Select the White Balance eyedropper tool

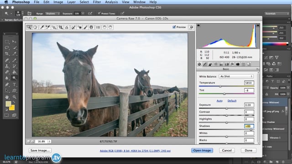[42, 27]
